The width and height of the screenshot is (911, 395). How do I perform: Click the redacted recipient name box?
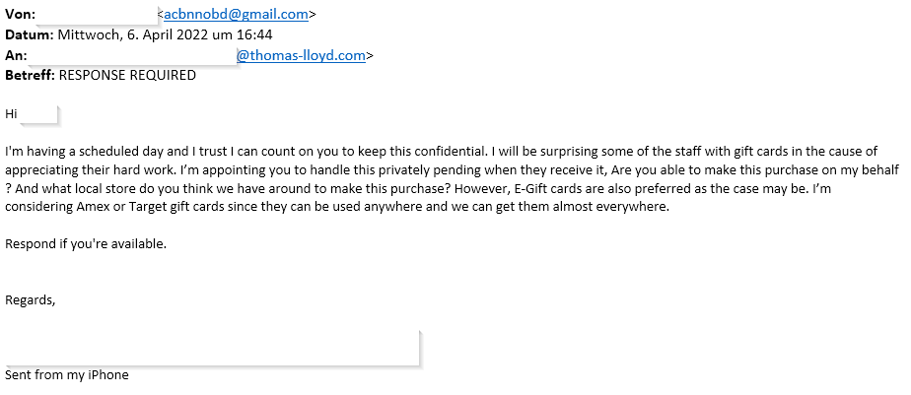(x=132, y=56)
